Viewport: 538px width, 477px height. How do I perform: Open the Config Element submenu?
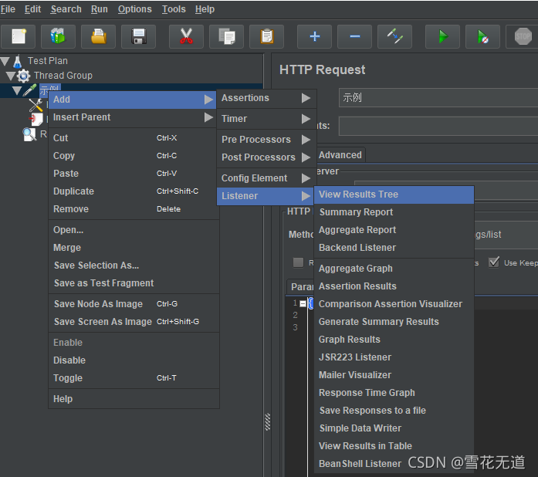(x=266, y=178)
